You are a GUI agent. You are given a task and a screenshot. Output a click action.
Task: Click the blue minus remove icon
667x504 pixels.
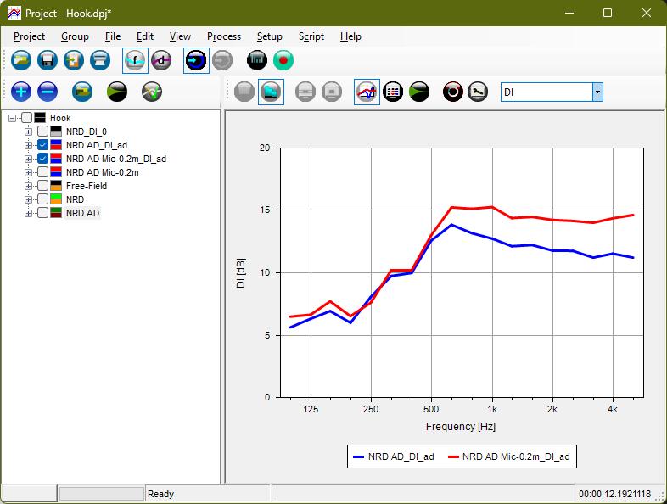click(x=48, y=92)
